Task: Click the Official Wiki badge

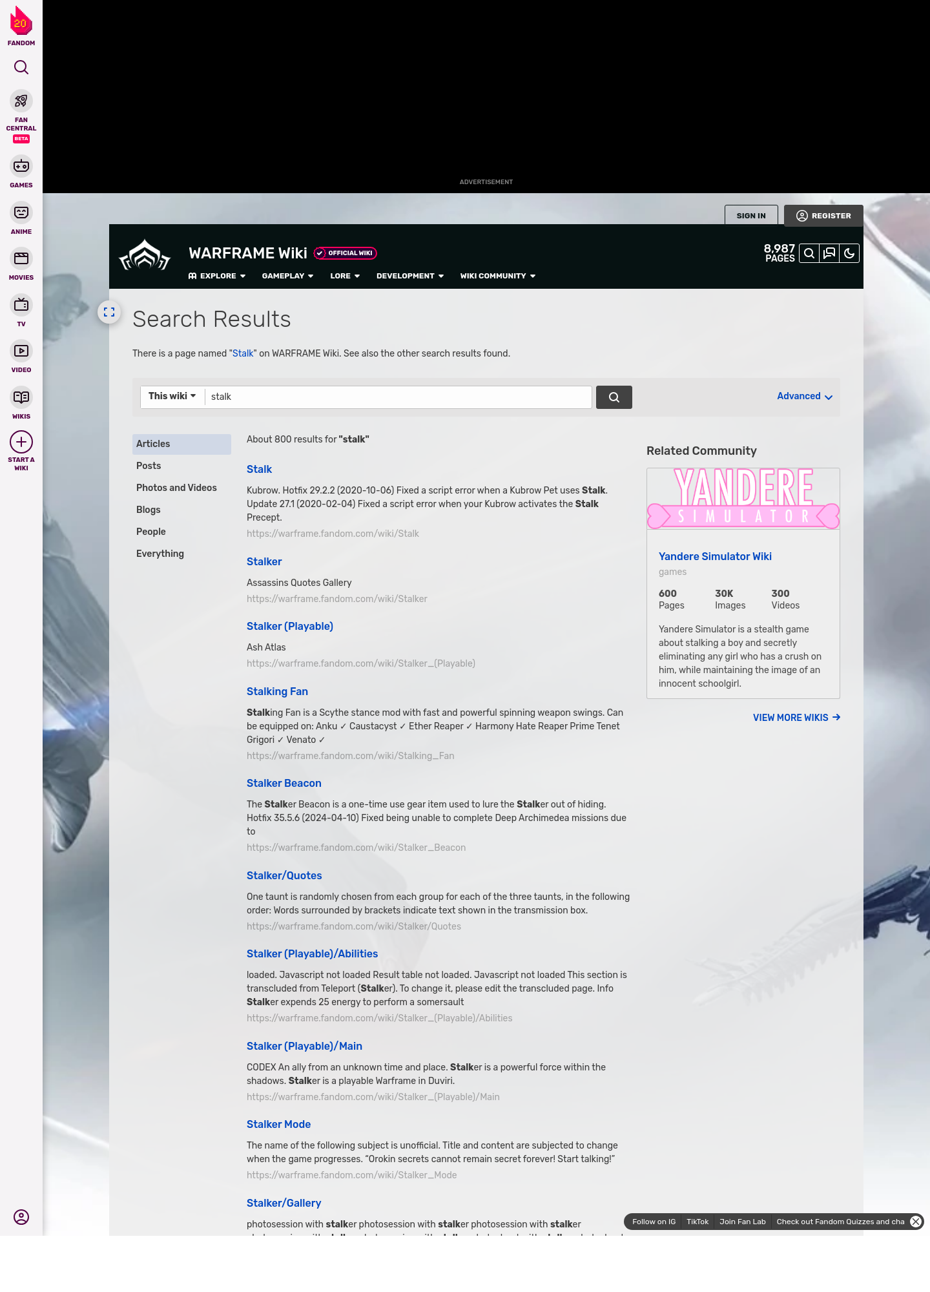Action: click(x=346, y=253)
